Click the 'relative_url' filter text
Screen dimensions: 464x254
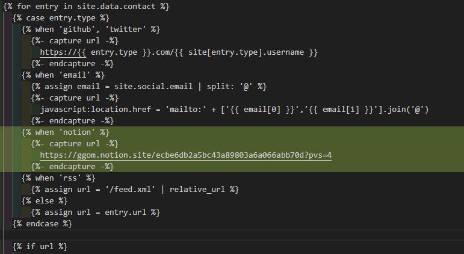[197, 190]
